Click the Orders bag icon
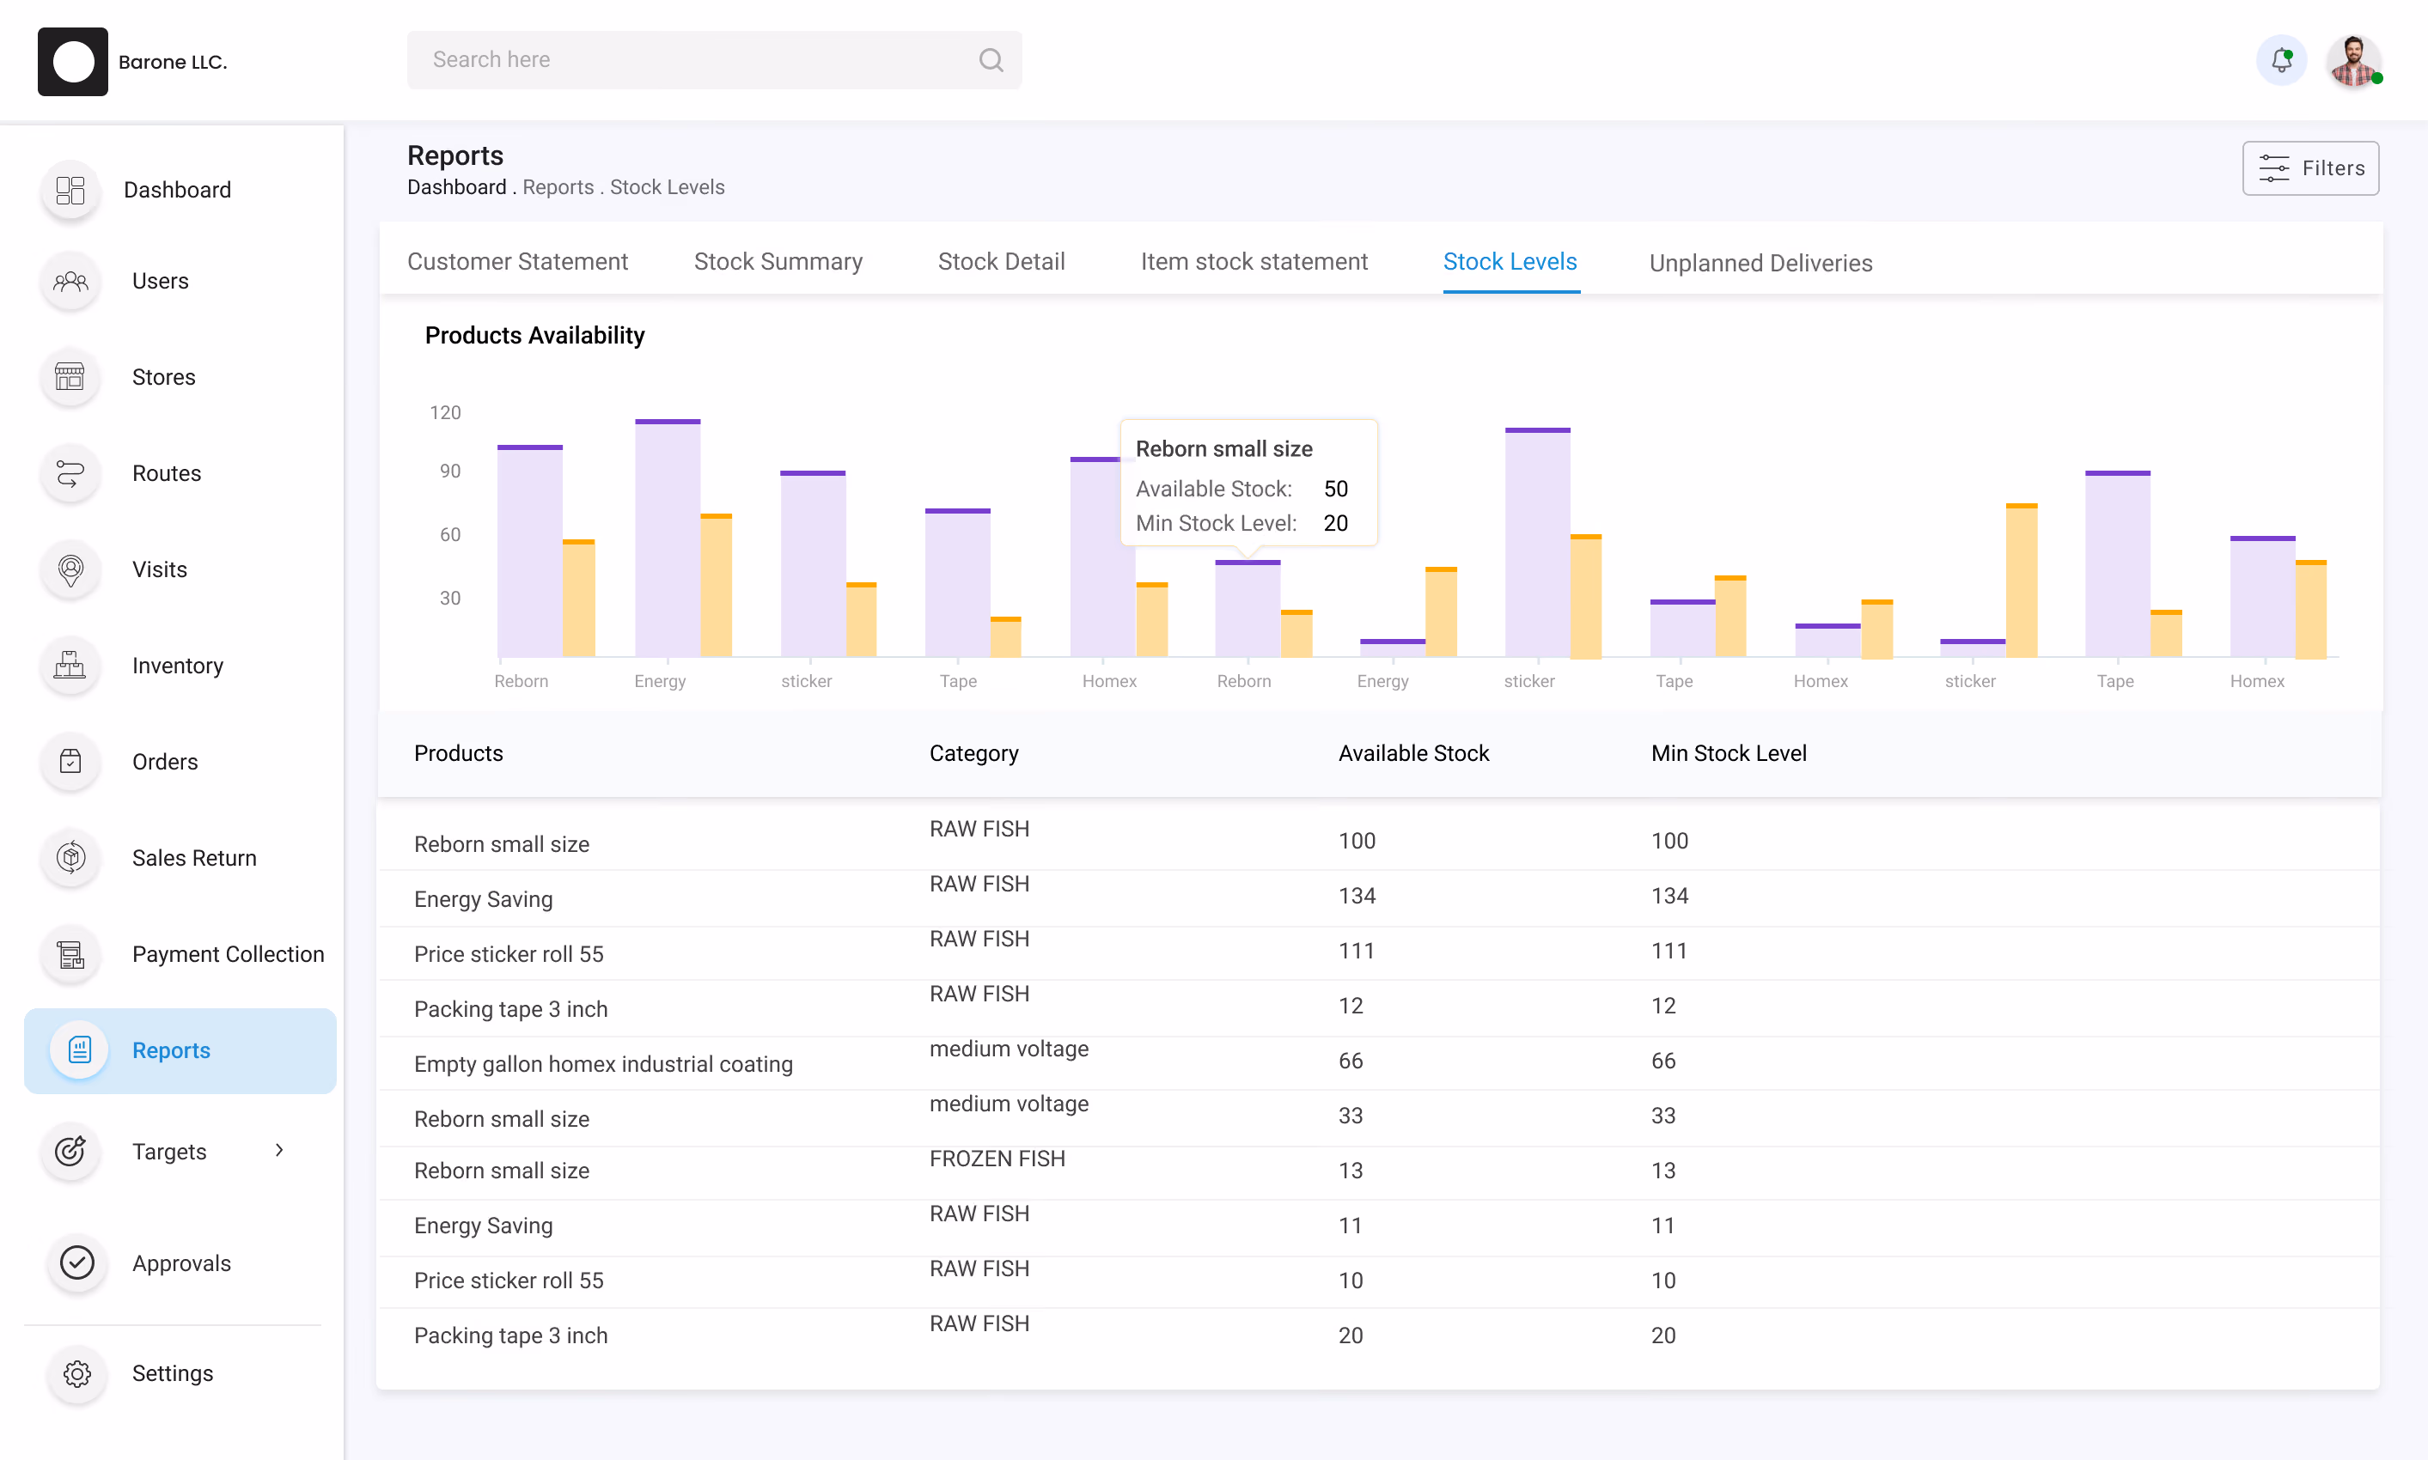 pyautogui.click(x=70, y=762)
